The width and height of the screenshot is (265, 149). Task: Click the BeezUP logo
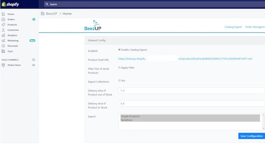point(93,25)
